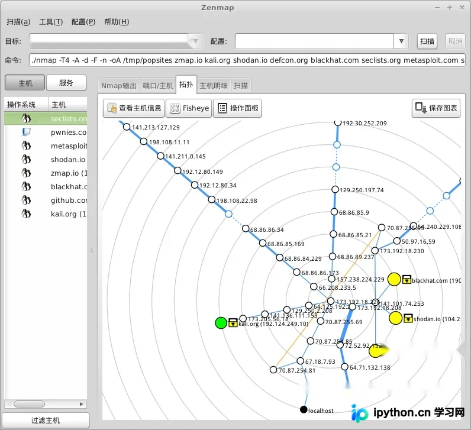Sort by 操作系统 column header

(26, 105)
